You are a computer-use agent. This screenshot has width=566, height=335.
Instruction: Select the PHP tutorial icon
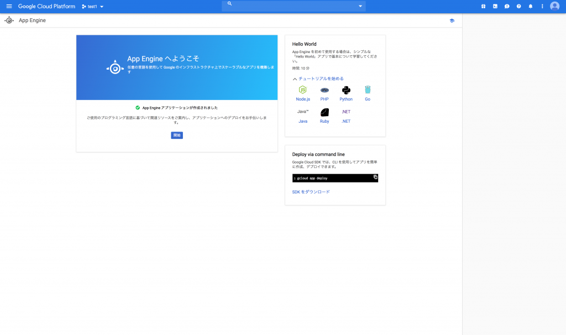pyautogui.click(x=325, y=90)
